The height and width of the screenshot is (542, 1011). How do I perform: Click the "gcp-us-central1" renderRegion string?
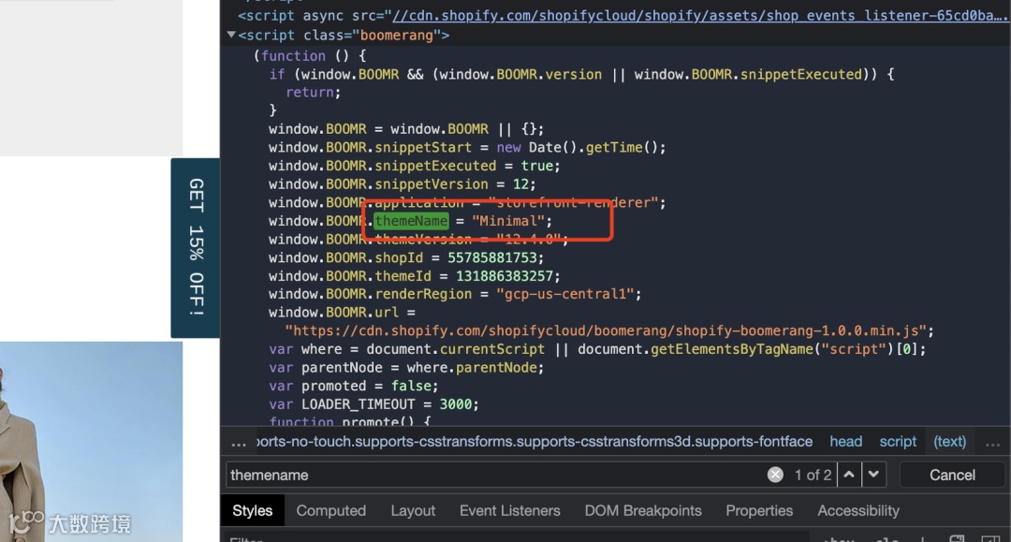click(565, 294)
